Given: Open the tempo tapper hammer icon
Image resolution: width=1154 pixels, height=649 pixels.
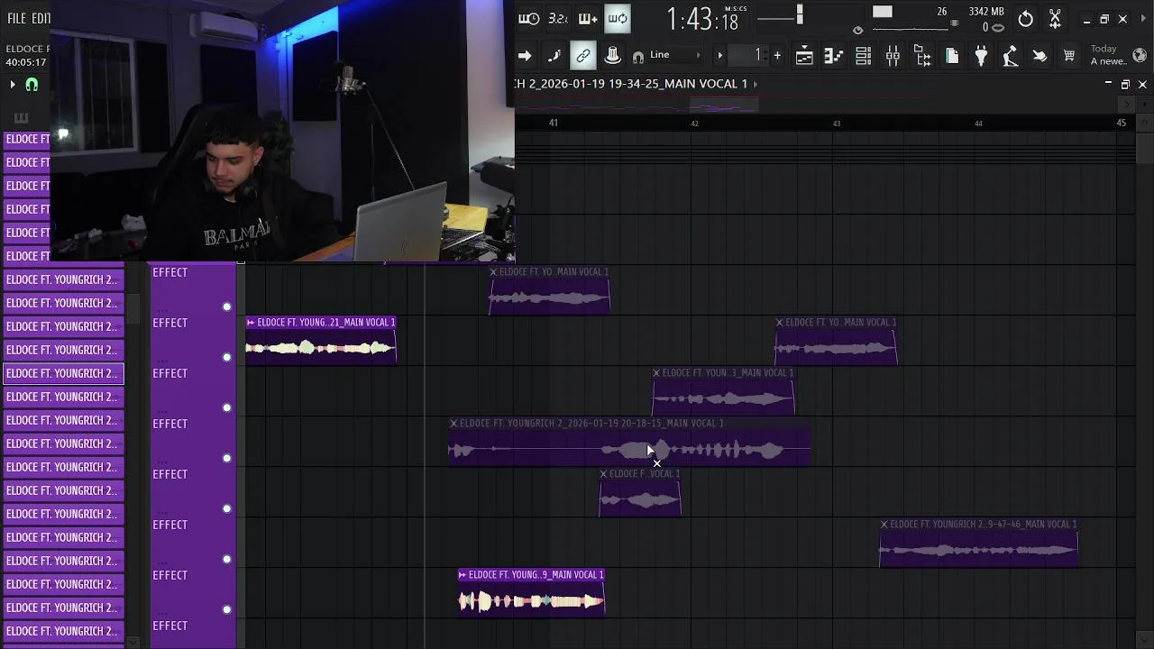Looking at the screenshot, I should [1011, 56].
